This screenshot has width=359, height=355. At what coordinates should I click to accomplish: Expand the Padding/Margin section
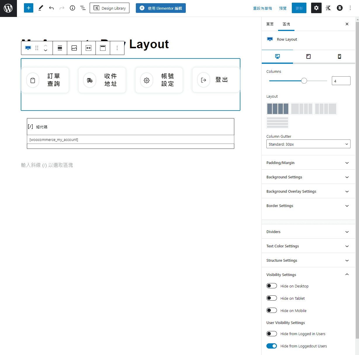308,163
